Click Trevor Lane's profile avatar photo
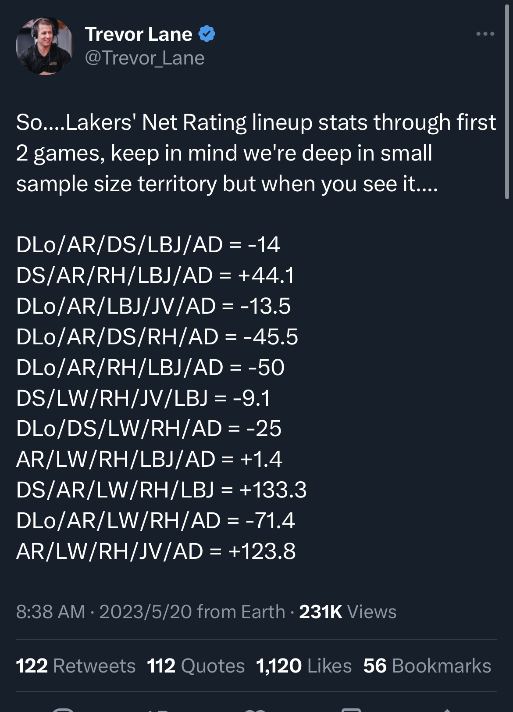The image size is (513, 712). coord(44,46)
